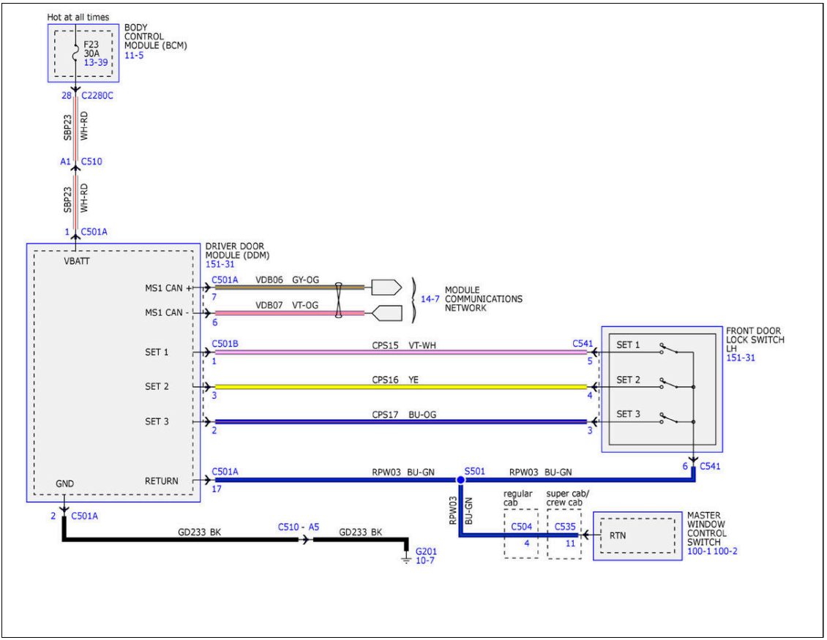Click the C504 regular cab connector
The width and height of the screenshot is (827, 640).
(x=522, y=527)
